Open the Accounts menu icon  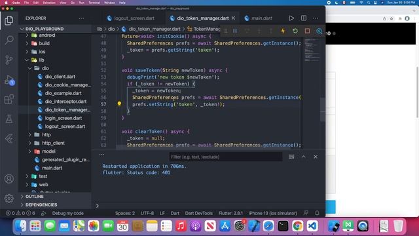tap(9, 179)
